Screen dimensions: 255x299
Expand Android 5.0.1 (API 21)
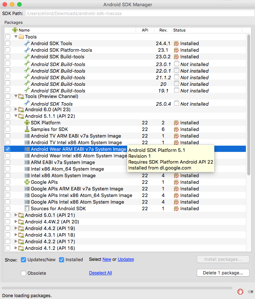[x=16, y=215]
